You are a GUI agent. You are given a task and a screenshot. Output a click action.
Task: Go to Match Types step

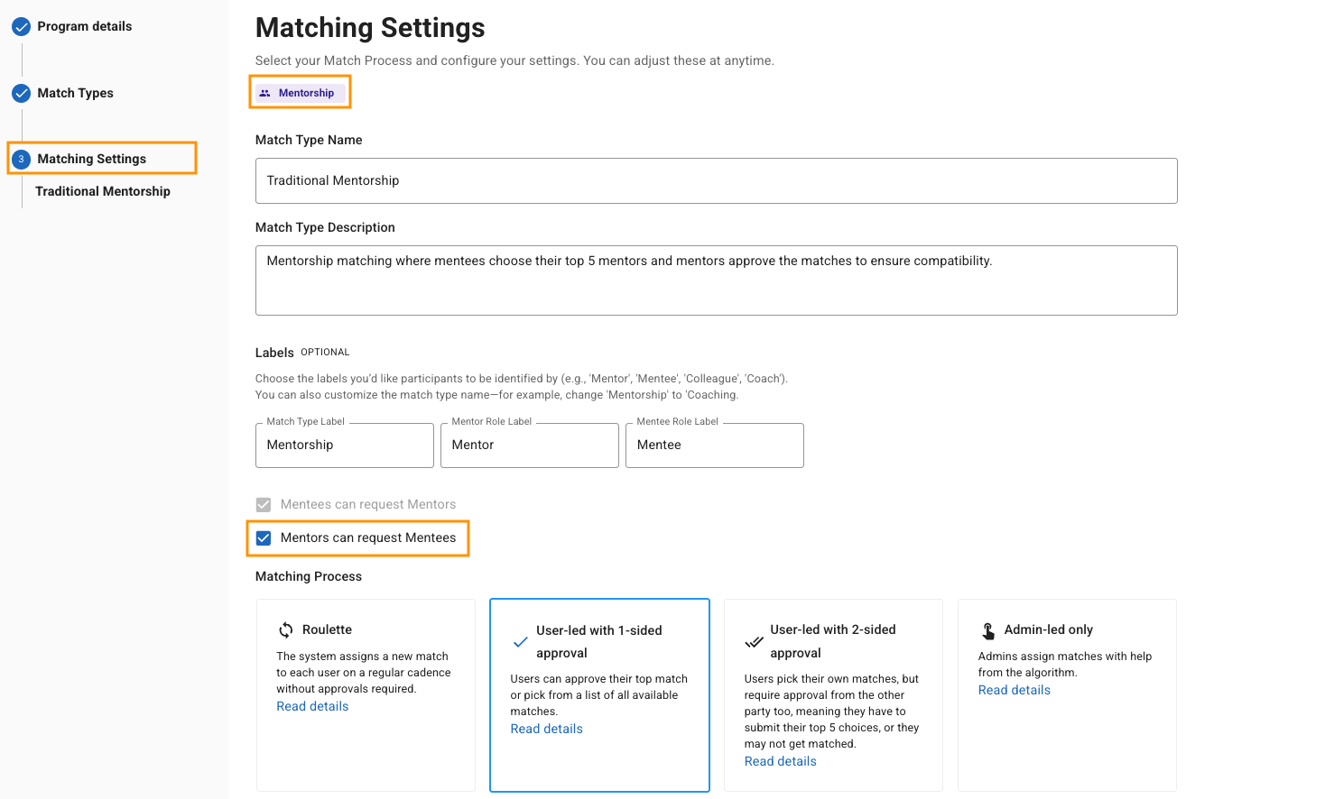coord(75,94)
